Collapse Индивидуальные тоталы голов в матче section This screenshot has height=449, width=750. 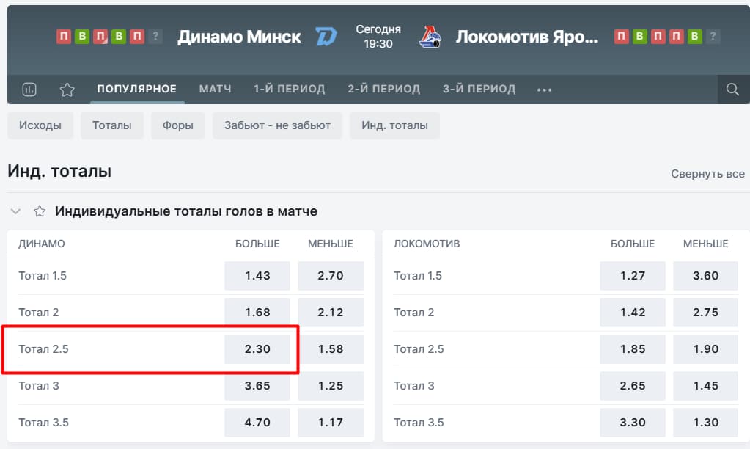16,211
